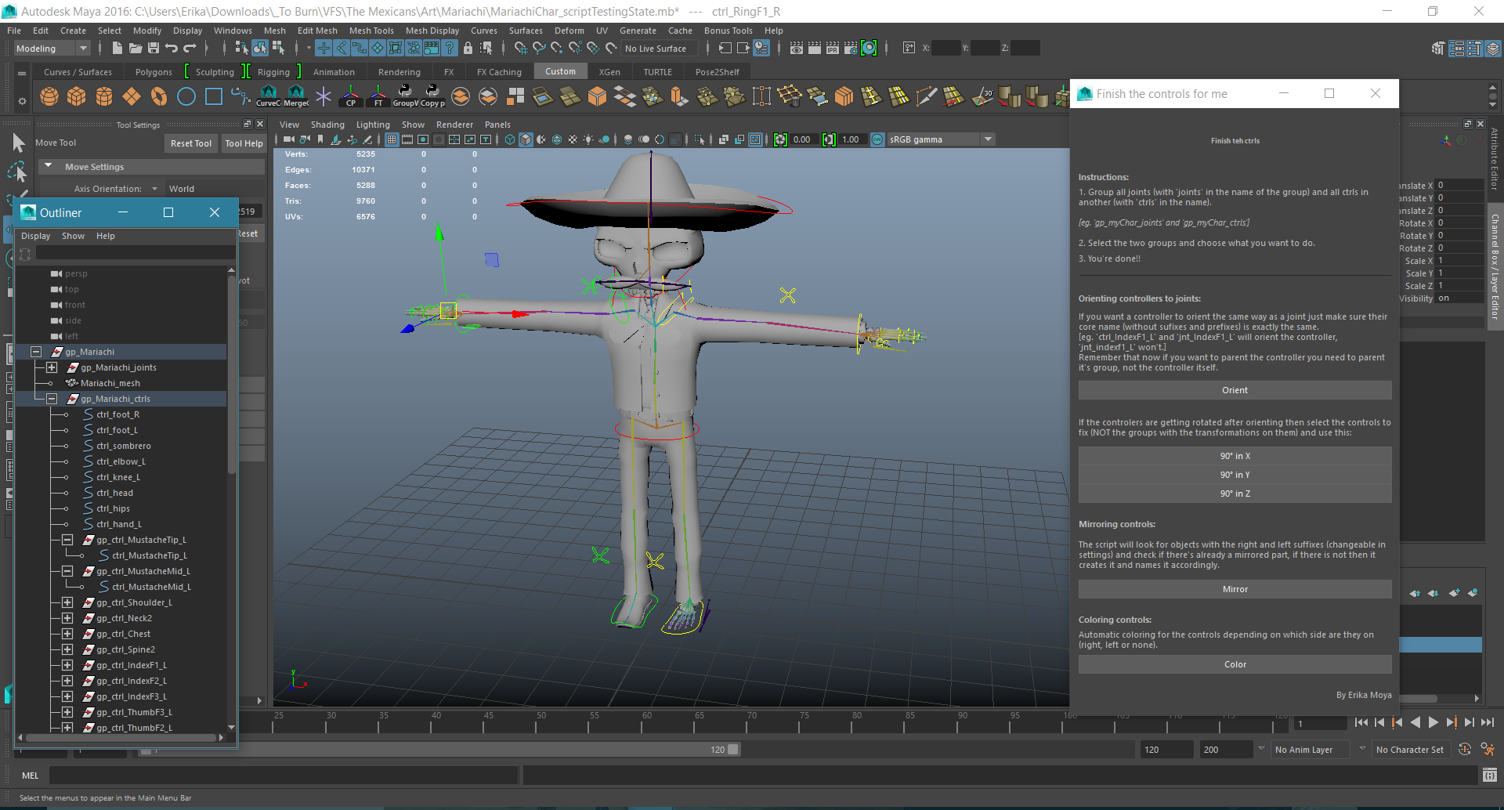The height and width of the screenshot is (810, 1504).
Task: Collapse the gp_Mariachi_ctrls group
Action: click(52, 399)
